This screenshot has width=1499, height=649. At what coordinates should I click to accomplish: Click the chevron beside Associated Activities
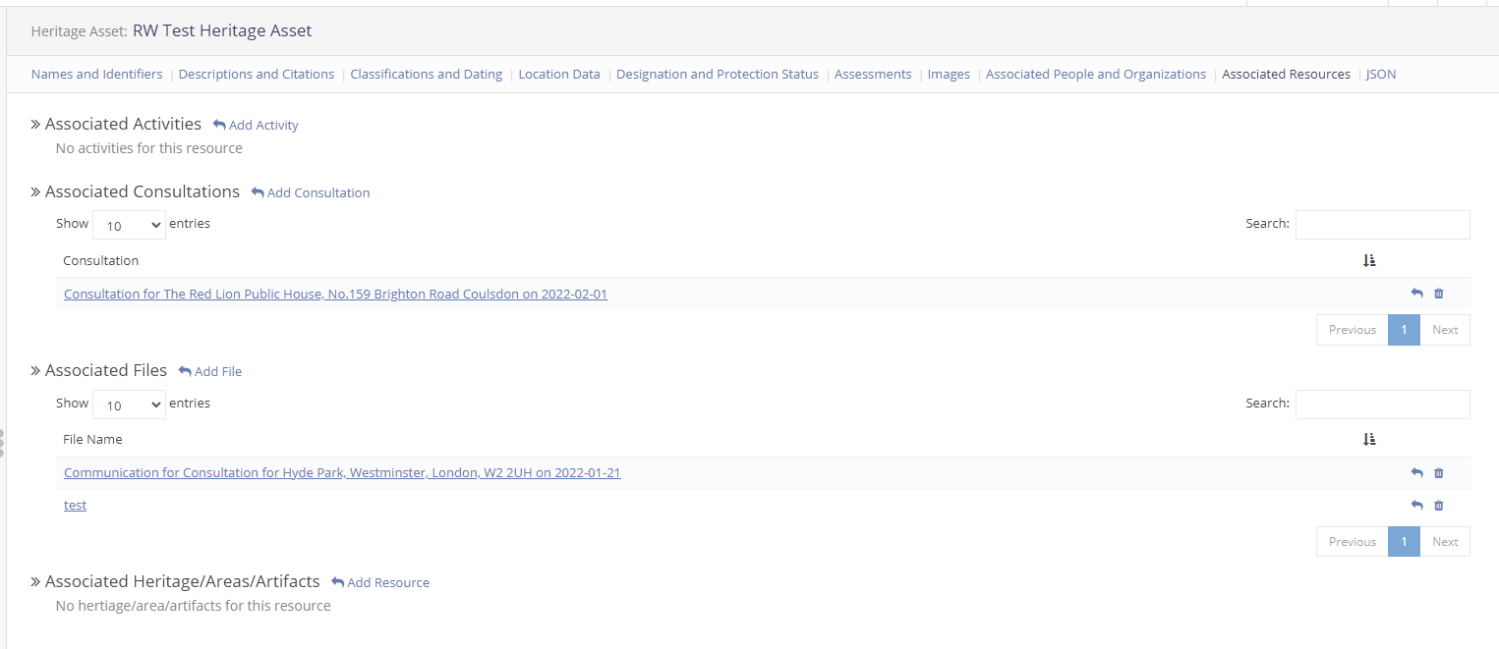click(34, 123)
